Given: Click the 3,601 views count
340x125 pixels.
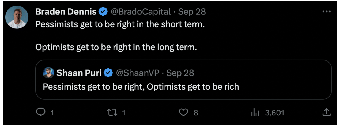Looking at the screenshot, I should click(x=274, y=113).
